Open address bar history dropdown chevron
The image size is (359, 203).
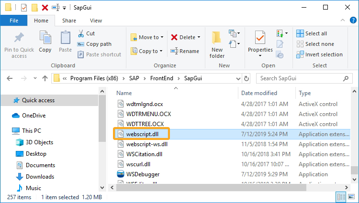click(x=238, y=79)
